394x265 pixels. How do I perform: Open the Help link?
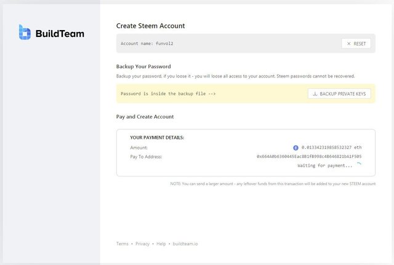point(161,243)
